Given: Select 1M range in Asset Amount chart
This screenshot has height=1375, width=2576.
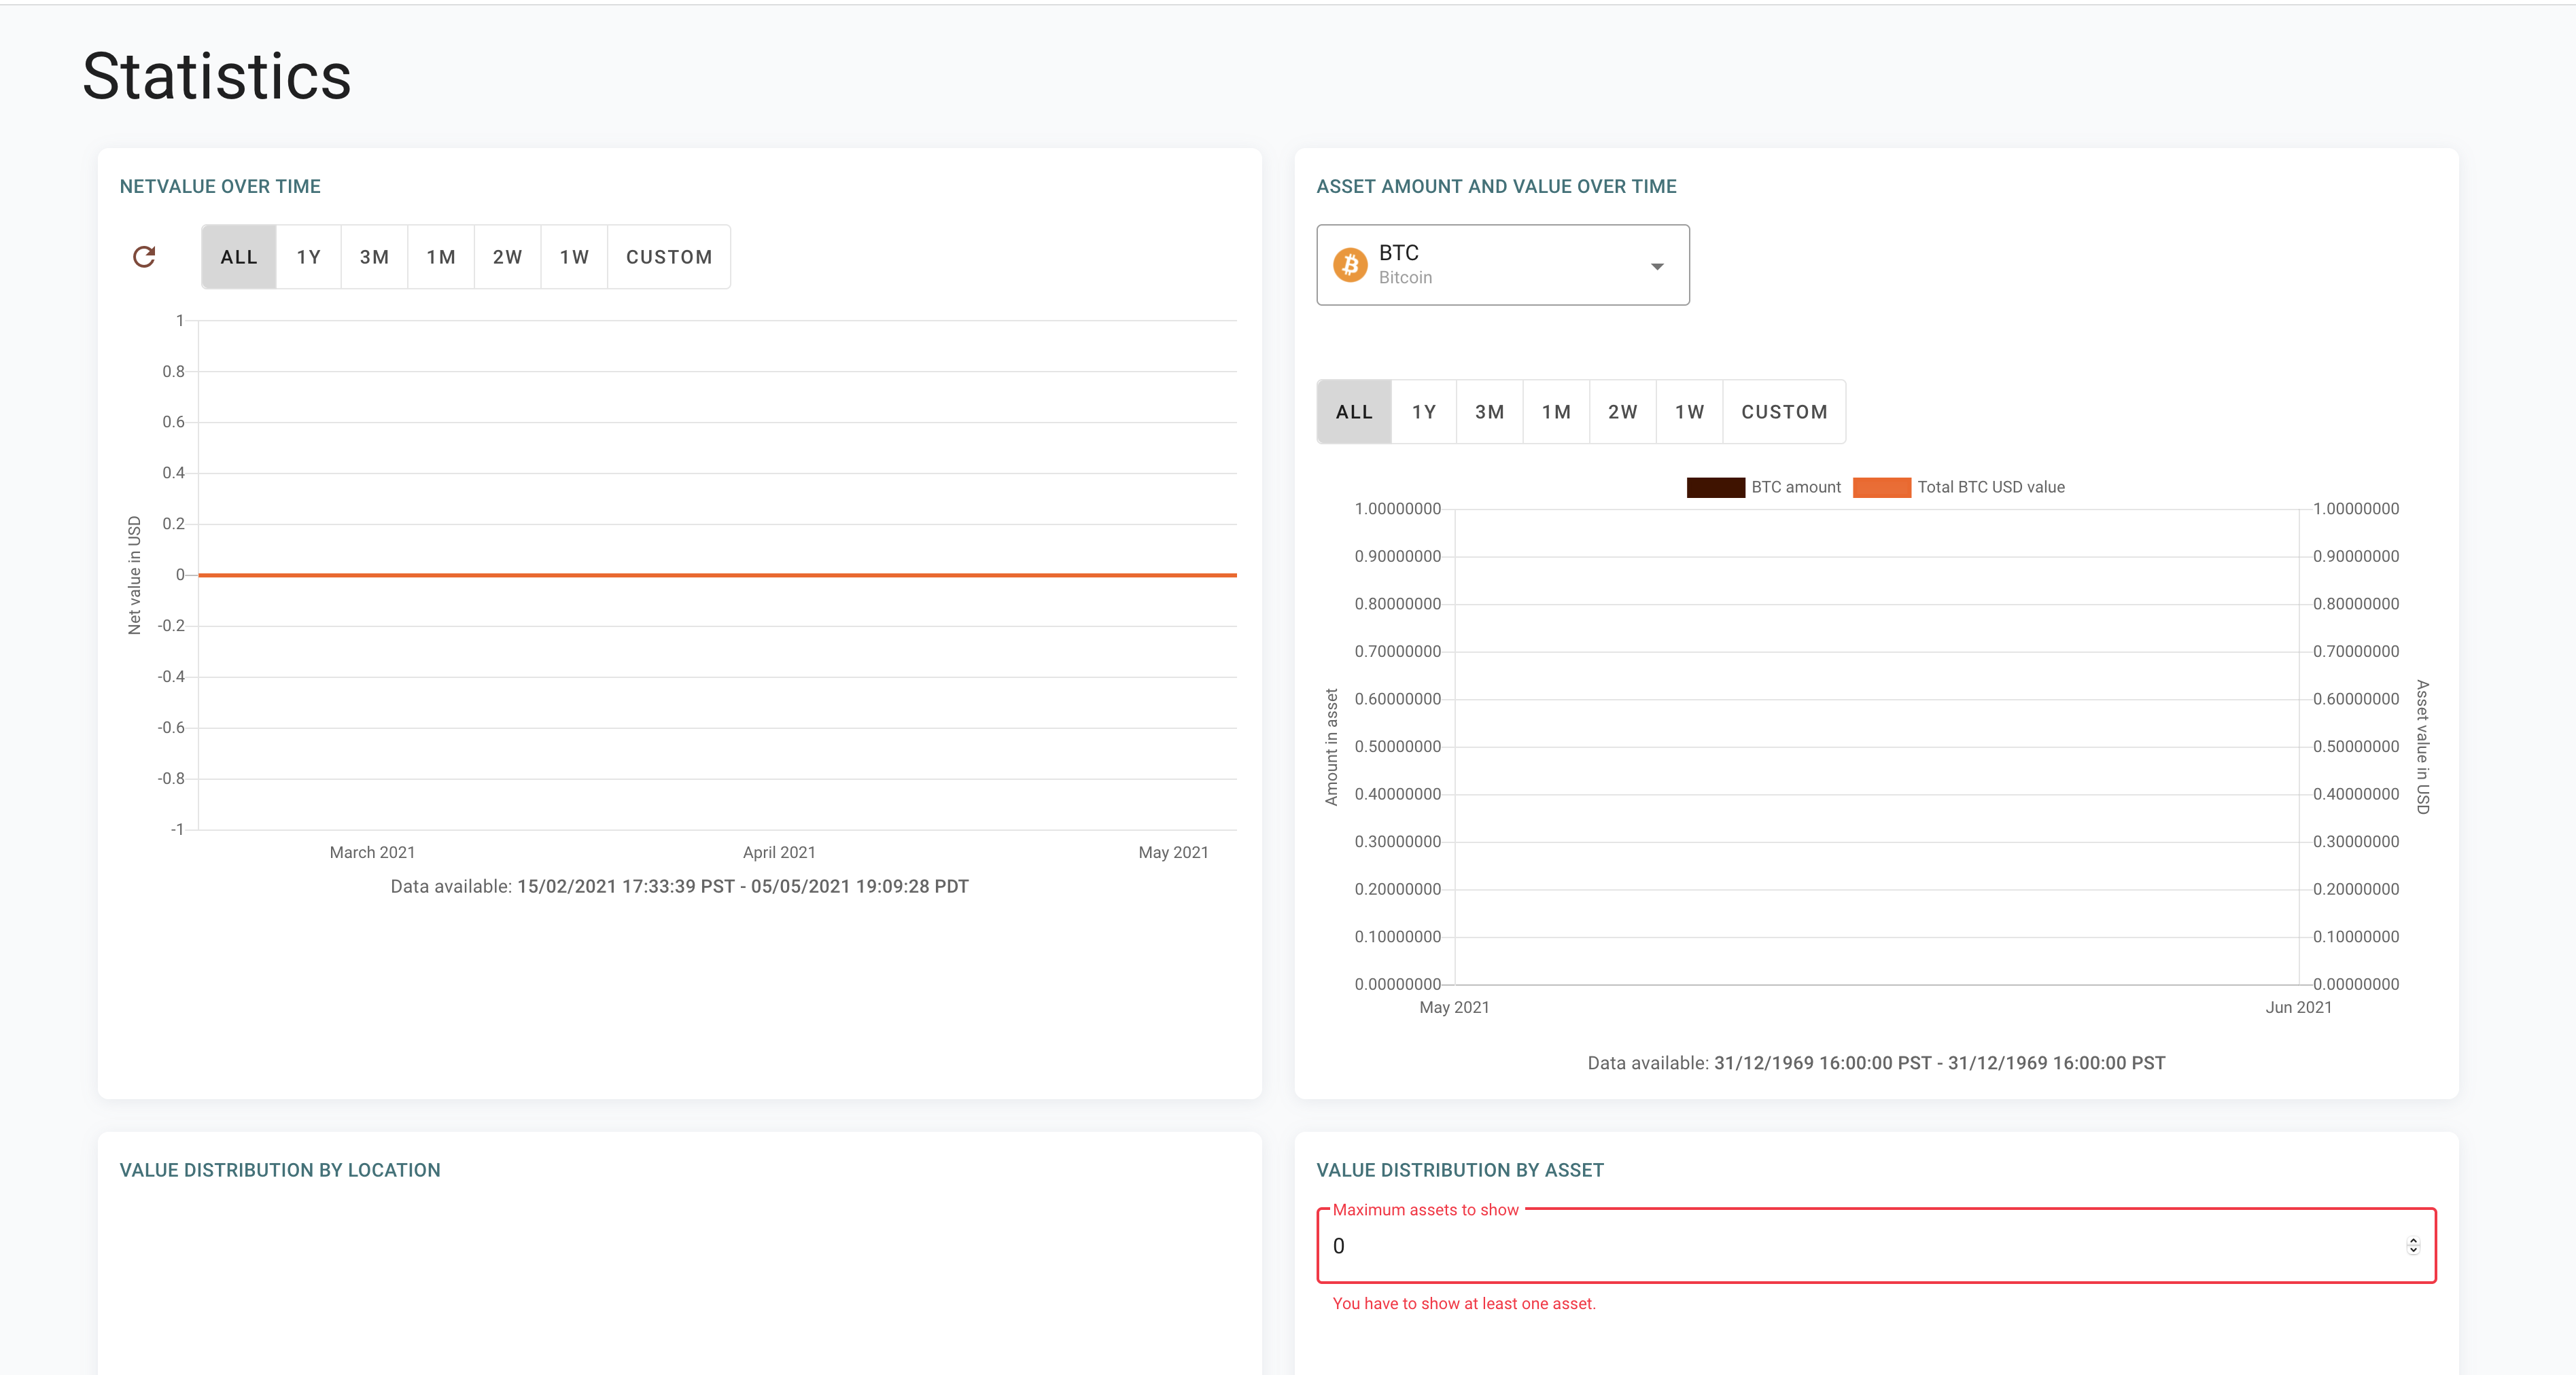Looking at the screenshot, I should click(1556, 412).
